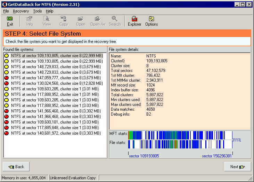Click the Open /w toolbar icon
The height and width of the screenshot is (182, 254).
(x=98, y=21)
